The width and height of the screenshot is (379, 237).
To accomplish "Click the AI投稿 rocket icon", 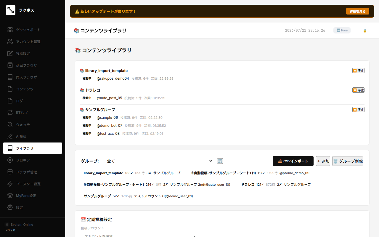I will [10, 136].
